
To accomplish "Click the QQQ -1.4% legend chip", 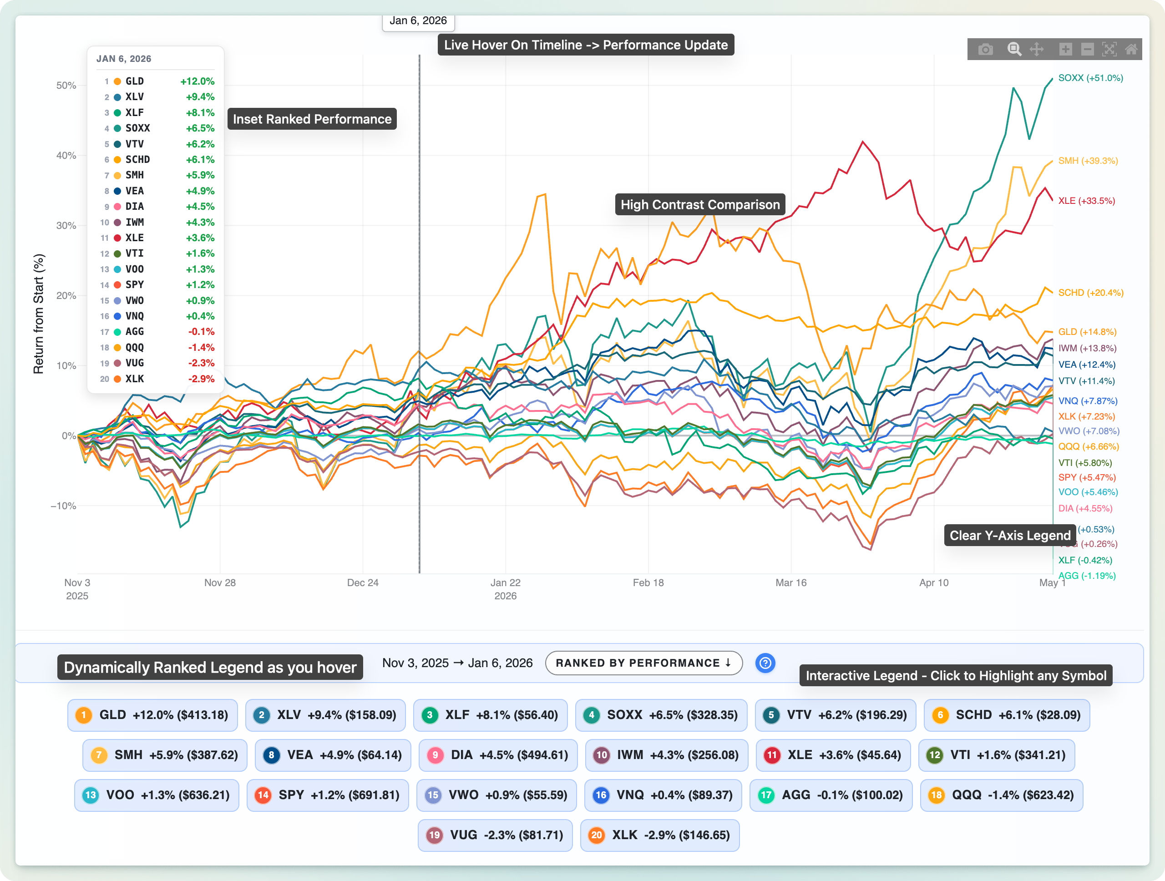I will coord(1001,795).
